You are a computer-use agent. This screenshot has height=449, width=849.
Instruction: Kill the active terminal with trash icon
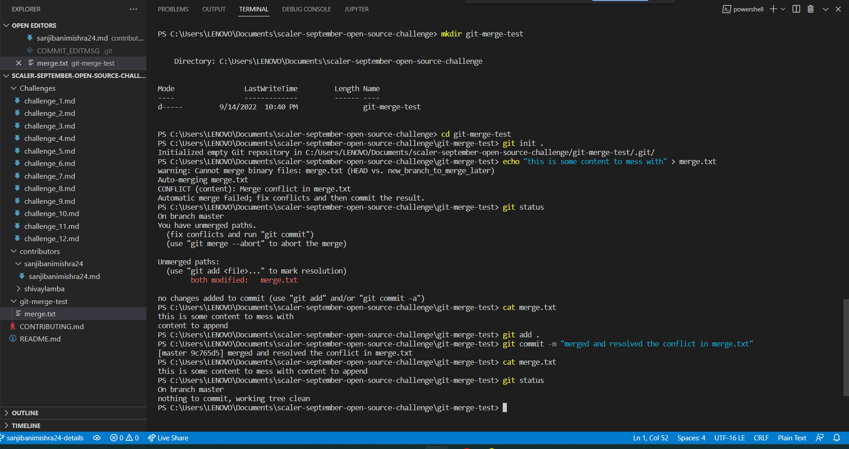(811, 9)
